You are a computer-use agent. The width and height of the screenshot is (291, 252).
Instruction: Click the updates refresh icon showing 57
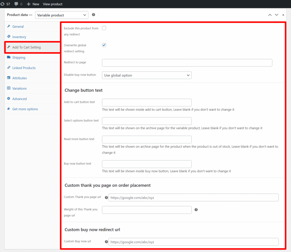click(x=3, y=4)
